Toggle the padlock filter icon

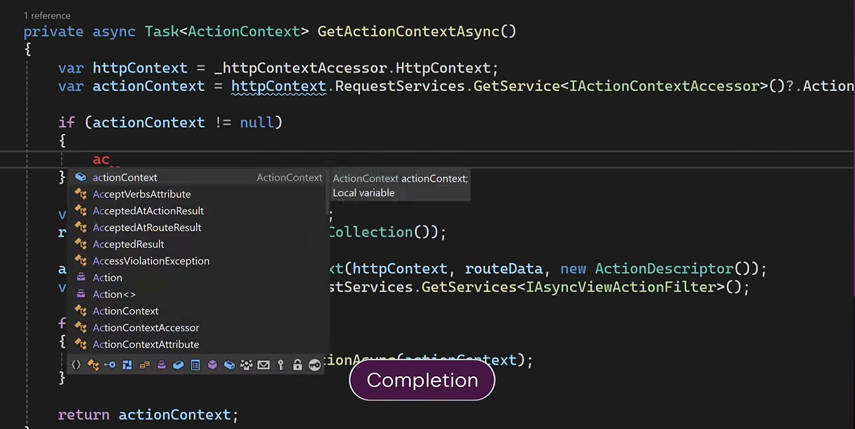[x=298, y=365]
